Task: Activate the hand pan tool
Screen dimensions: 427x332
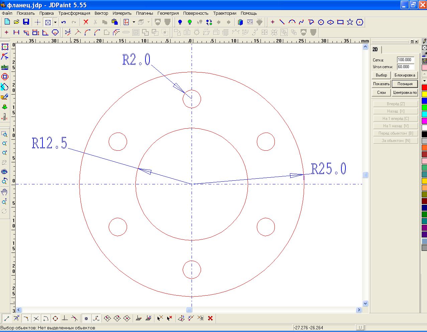Action: pos(4,192)
